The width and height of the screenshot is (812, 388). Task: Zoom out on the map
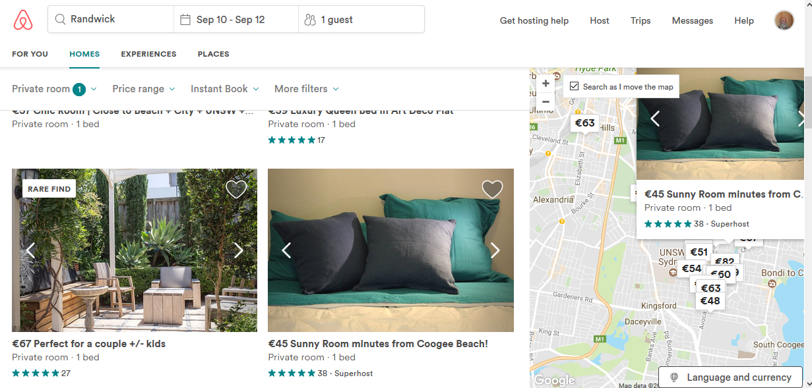pyautogui.click(x=546, y=101)
